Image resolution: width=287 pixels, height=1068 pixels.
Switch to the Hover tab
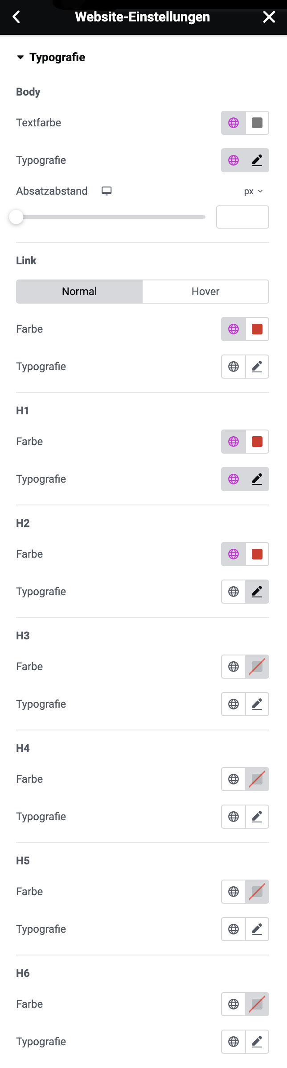coord(205,292)
